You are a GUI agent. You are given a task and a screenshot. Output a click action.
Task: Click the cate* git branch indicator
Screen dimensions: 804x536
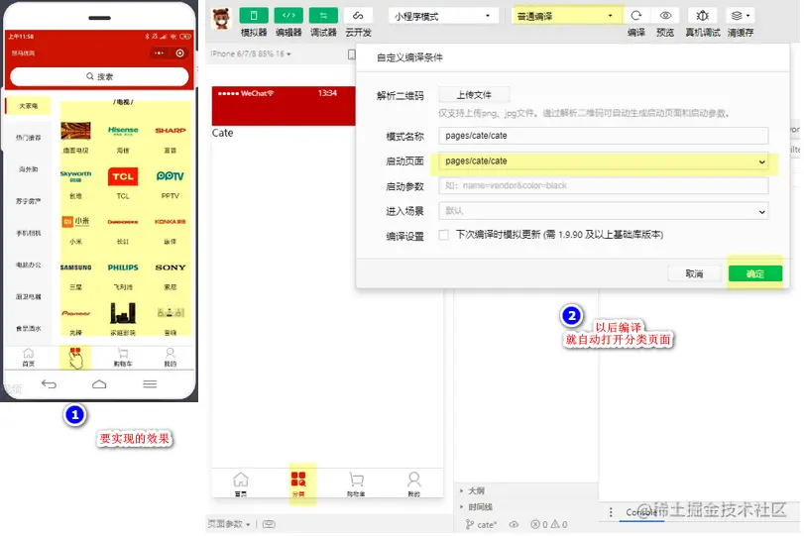(x=481, y=525)
